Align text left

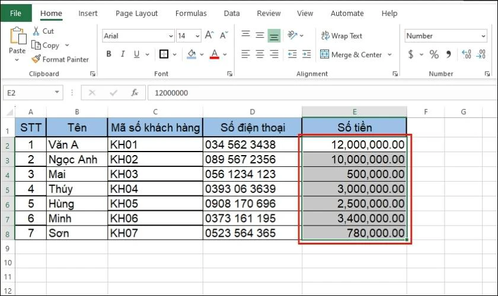[245, 54]
